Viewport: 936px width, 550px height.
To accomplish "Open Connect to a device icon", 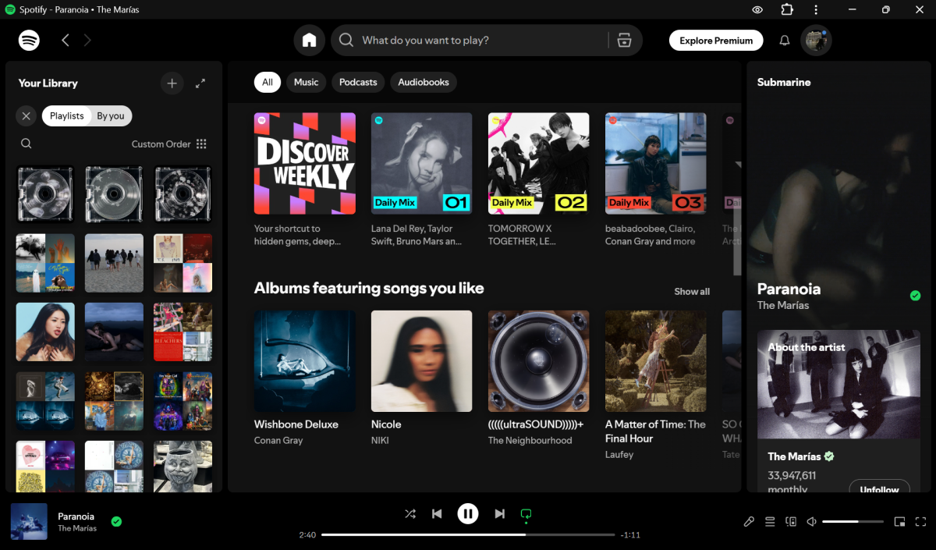I will 791,522.
